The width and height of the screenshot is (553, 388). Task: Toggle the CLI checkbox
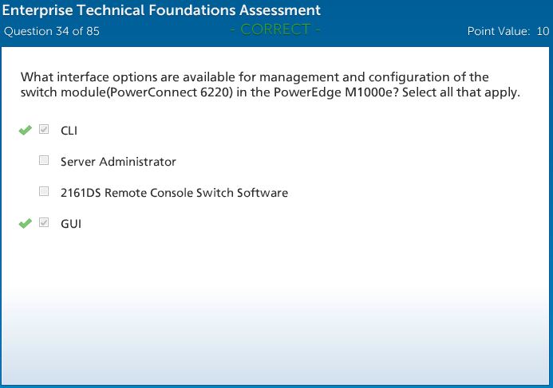(x=45, y=130)
